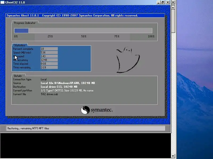Click the 100% progress marker label
The image size is (213, 159).
(x=151, y=36)
